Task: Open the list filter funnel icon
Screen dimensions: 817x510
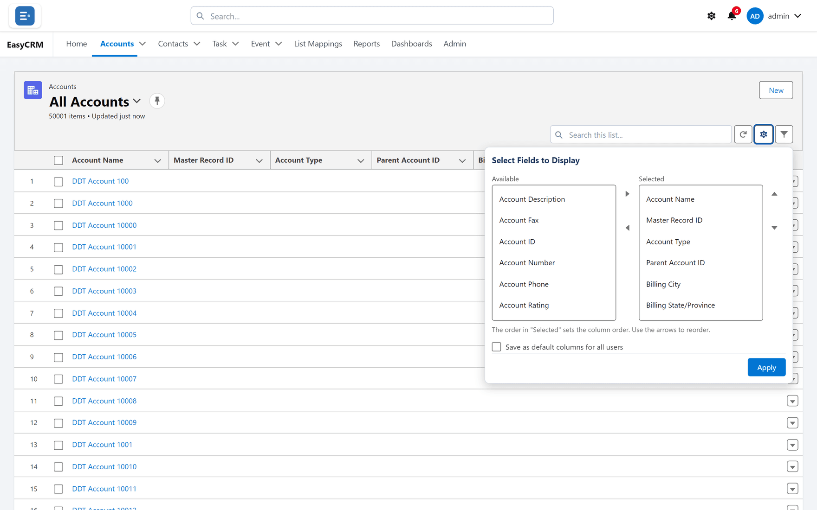Action: [784, 134]
